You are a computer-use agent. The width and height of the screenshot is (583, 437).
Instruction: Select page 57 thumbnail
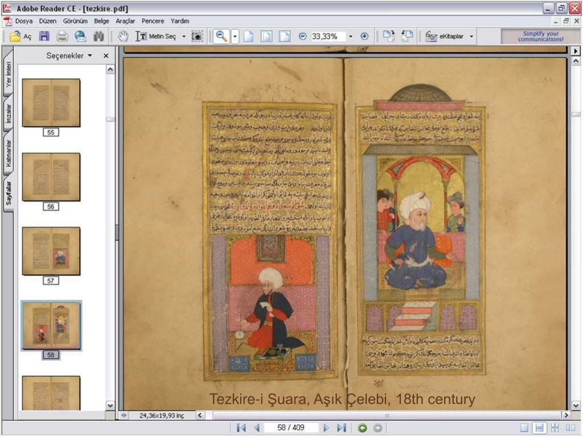coord(51,251)
